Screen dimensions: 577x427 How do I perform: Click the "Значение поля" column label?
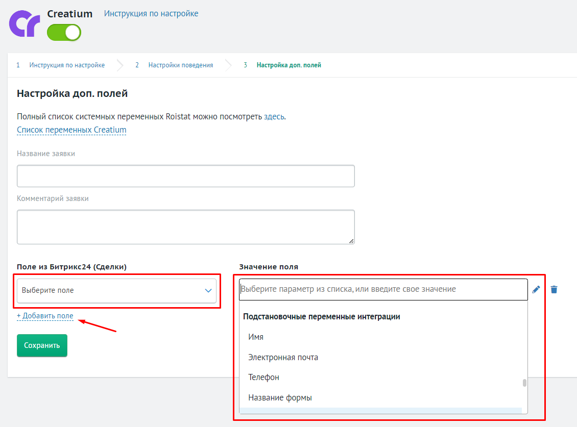click(x=269, y=267)
